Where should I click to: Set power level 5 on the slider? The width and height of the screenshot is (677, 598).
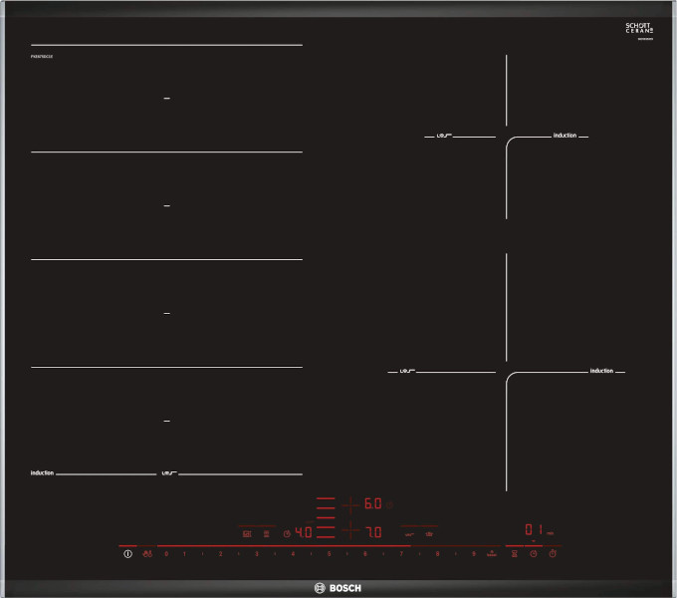(x=329, y=554)
